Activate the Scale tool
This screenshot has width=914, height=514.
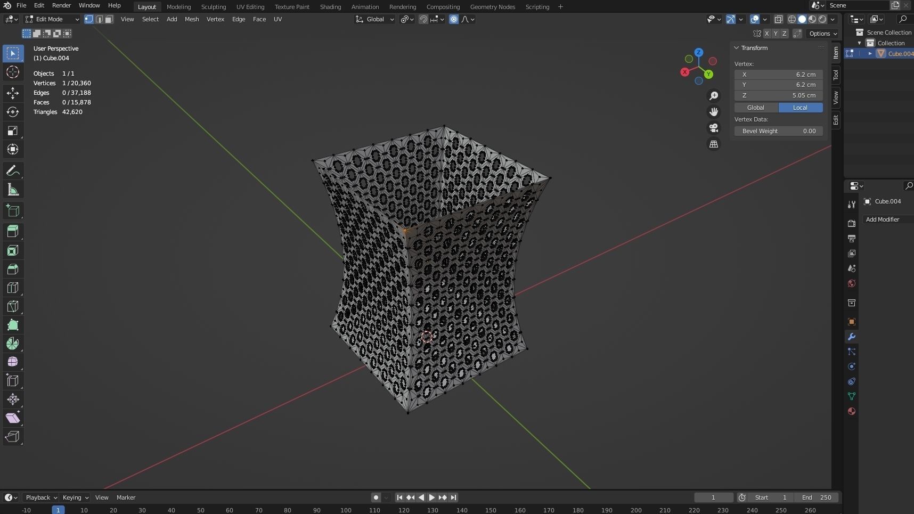13,130
